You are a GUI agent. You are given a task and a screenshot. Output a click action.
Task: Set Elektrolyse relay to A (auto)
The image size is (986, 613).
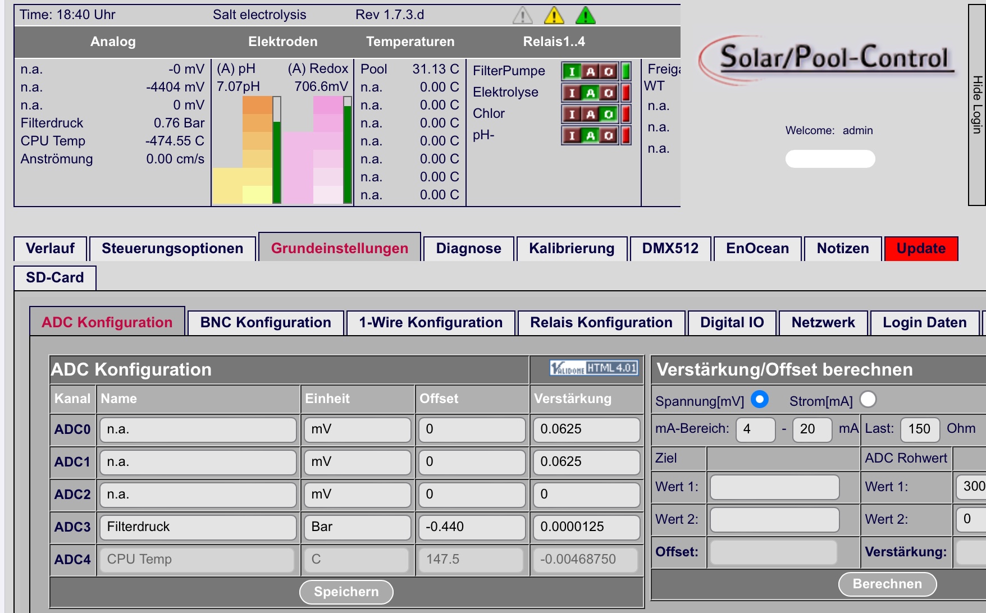[590, 93]
